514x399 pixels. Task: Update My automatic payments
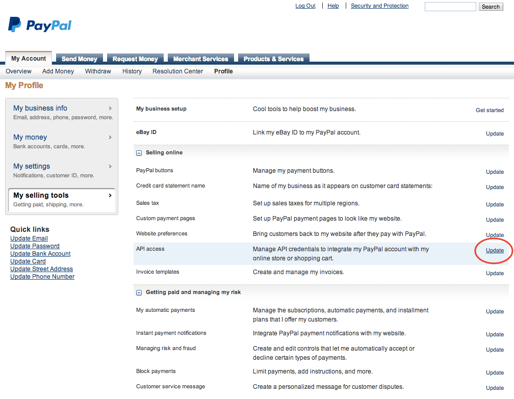(x=495, y=311)
